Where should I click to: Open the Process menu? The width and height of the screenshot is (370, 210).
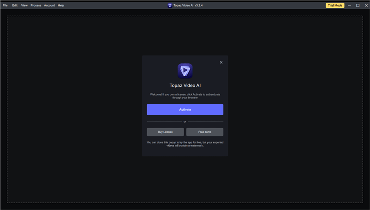tap(36, 5)
